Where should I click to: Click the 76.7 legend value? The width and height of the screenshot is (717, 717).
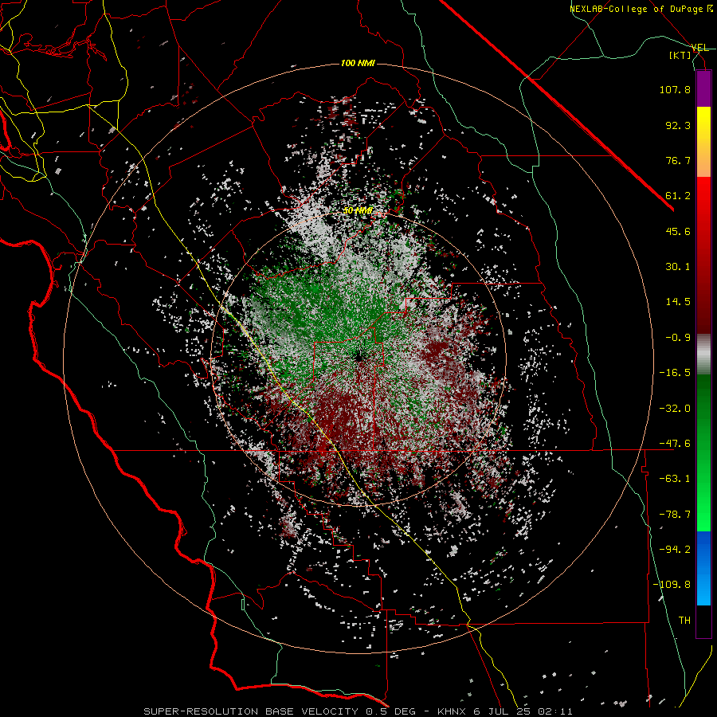click(x=678, y=160)
